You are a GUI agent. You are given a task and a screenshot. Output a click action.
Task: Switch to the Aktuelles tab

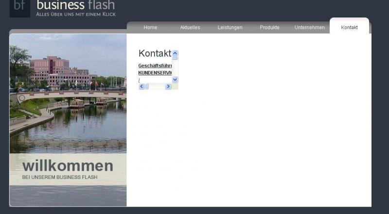[190, 28]
